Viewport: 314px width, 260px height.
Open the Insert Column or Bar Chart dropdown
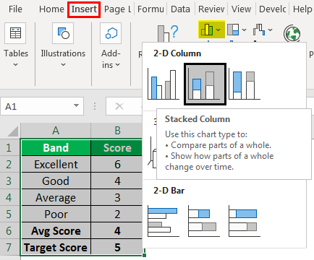(211, 30)
